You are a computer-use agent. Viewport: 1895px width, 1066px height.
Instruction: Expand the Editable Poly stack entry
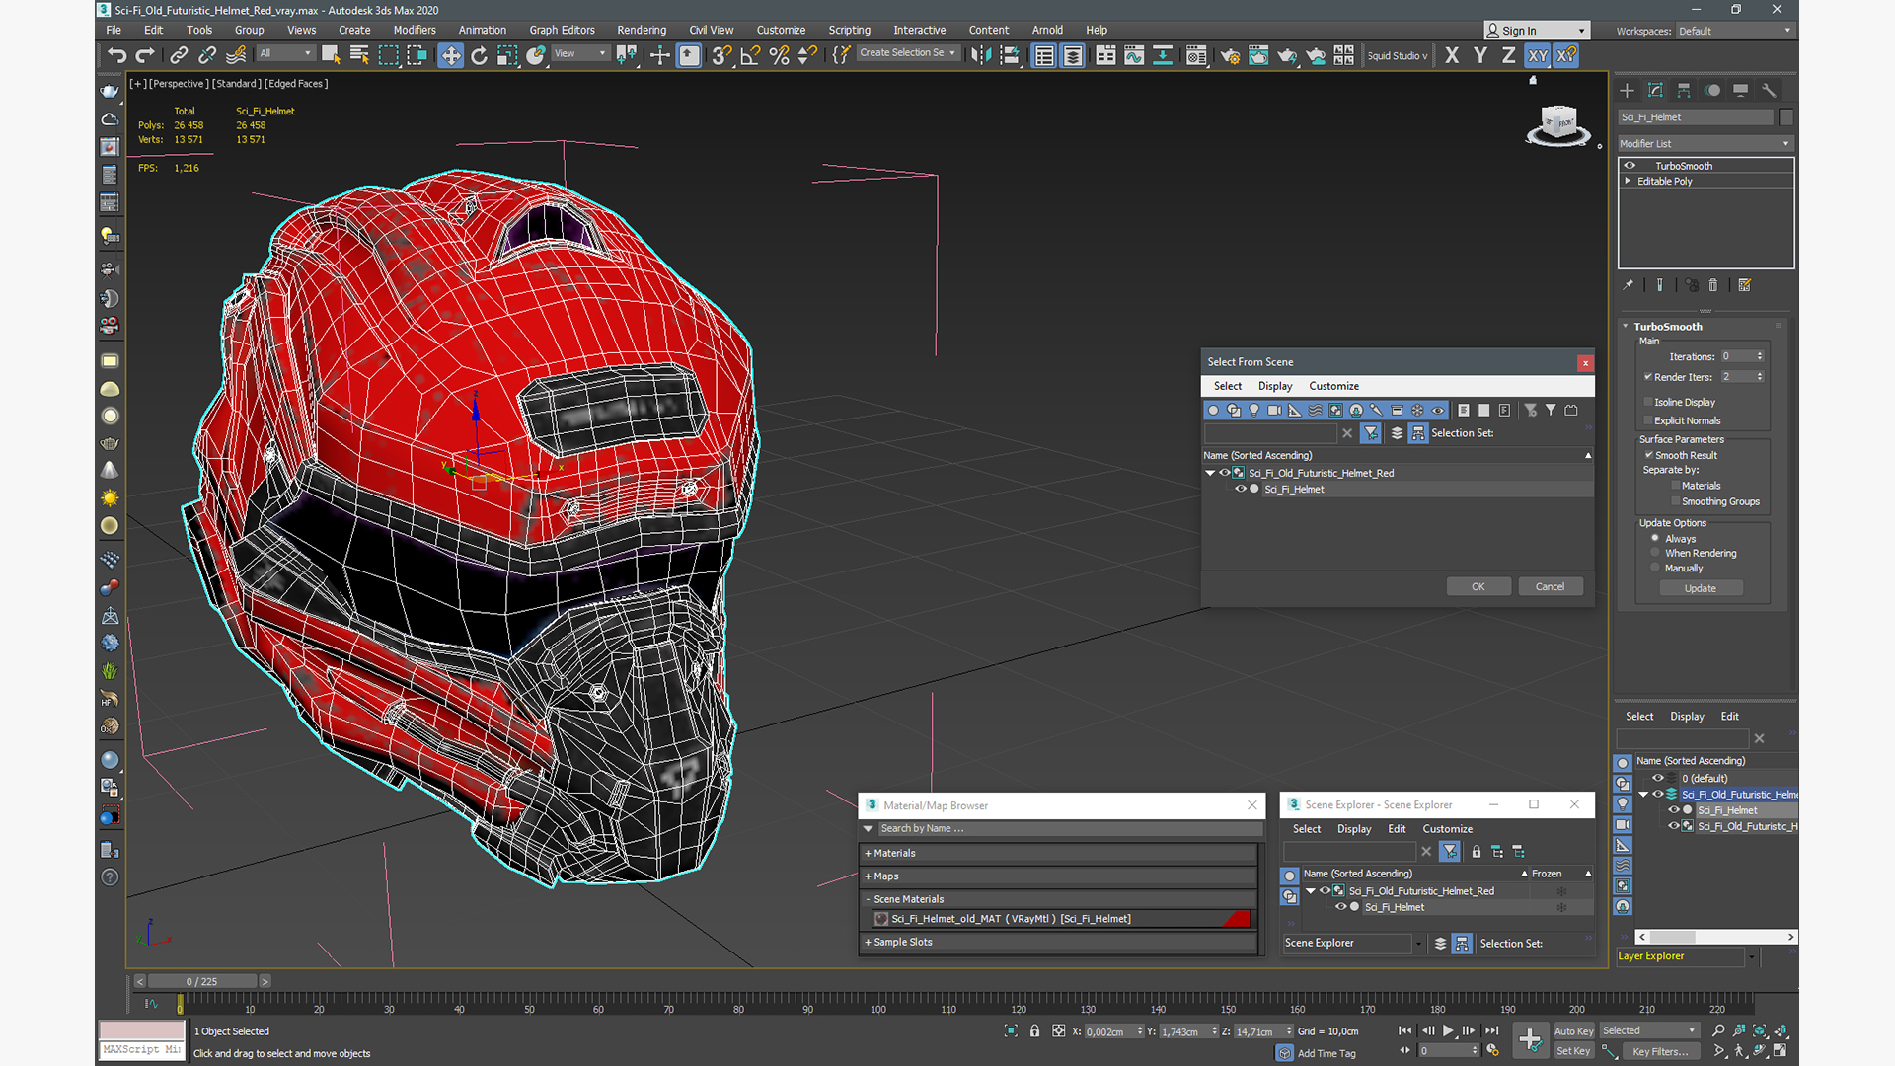pos(1628,181)
